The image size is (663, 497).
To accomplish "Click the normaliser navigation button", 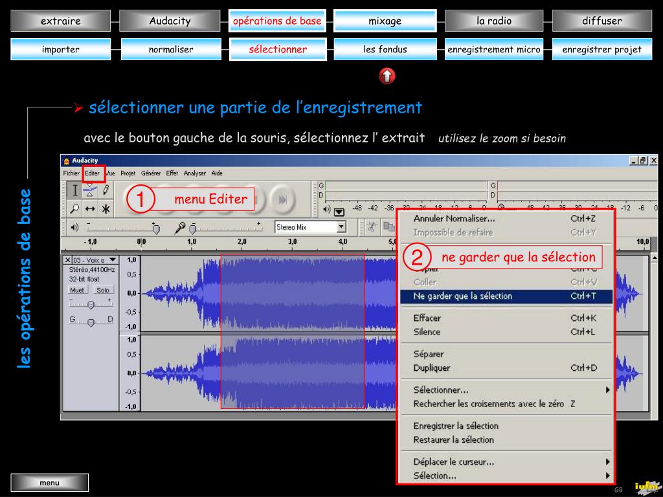I will click(171, 49).
